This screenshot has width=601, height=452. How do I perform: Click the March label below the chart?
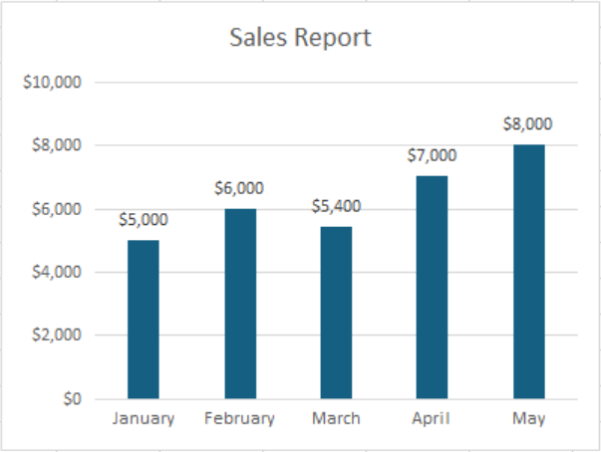coord(336,418)
